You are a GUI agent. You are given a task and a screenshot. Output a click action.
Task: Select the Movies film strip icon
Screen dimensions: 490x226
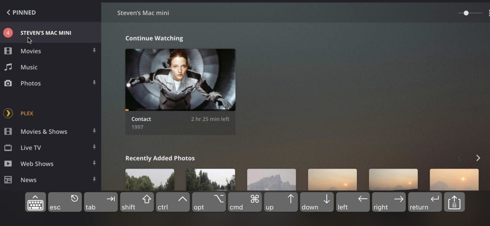(x=8, y=51)
